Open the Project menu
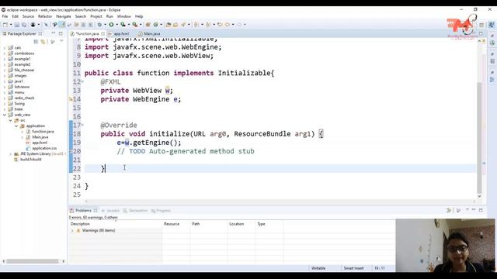 96,16
